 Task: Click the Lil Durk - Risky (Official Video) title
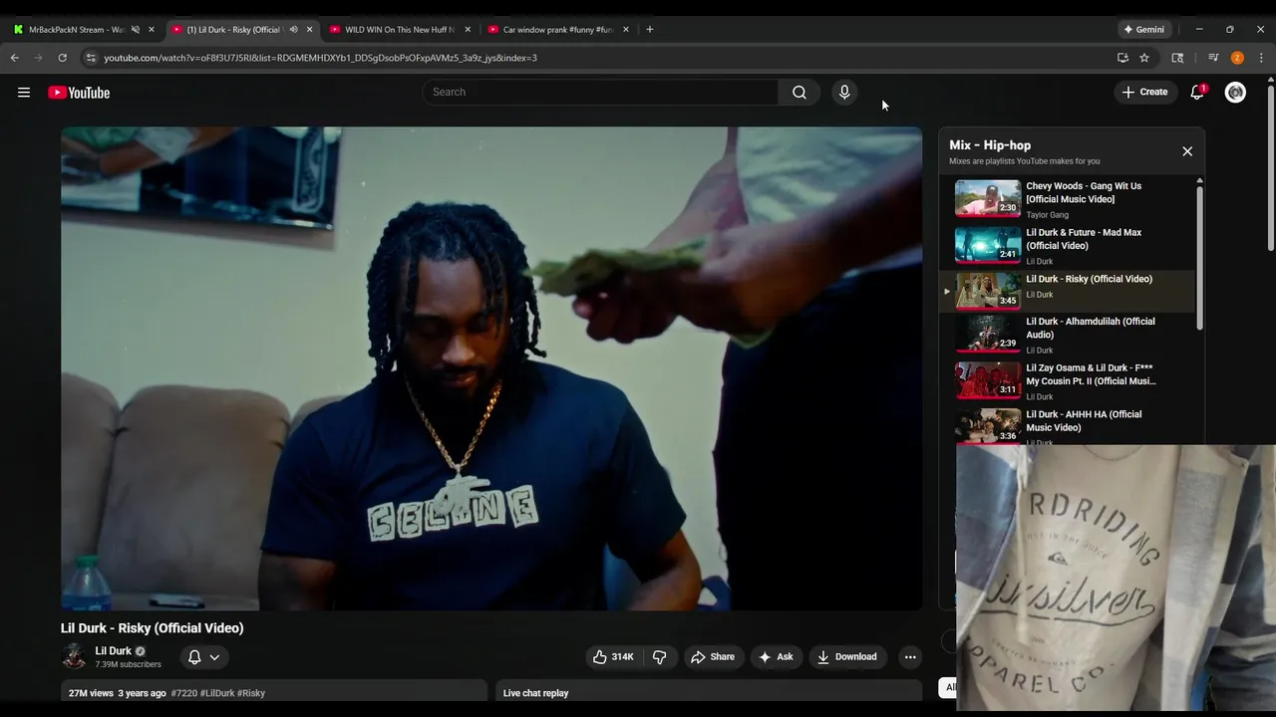[153, 628]
